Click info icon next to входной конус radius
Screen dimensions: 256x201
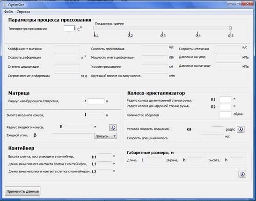click(x=113, y=128)
